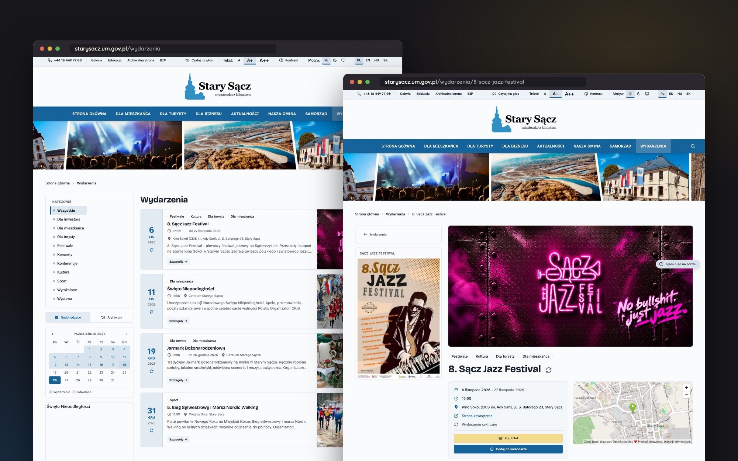Go back using the Wydarzenia arrow button

tap(375, 234)
